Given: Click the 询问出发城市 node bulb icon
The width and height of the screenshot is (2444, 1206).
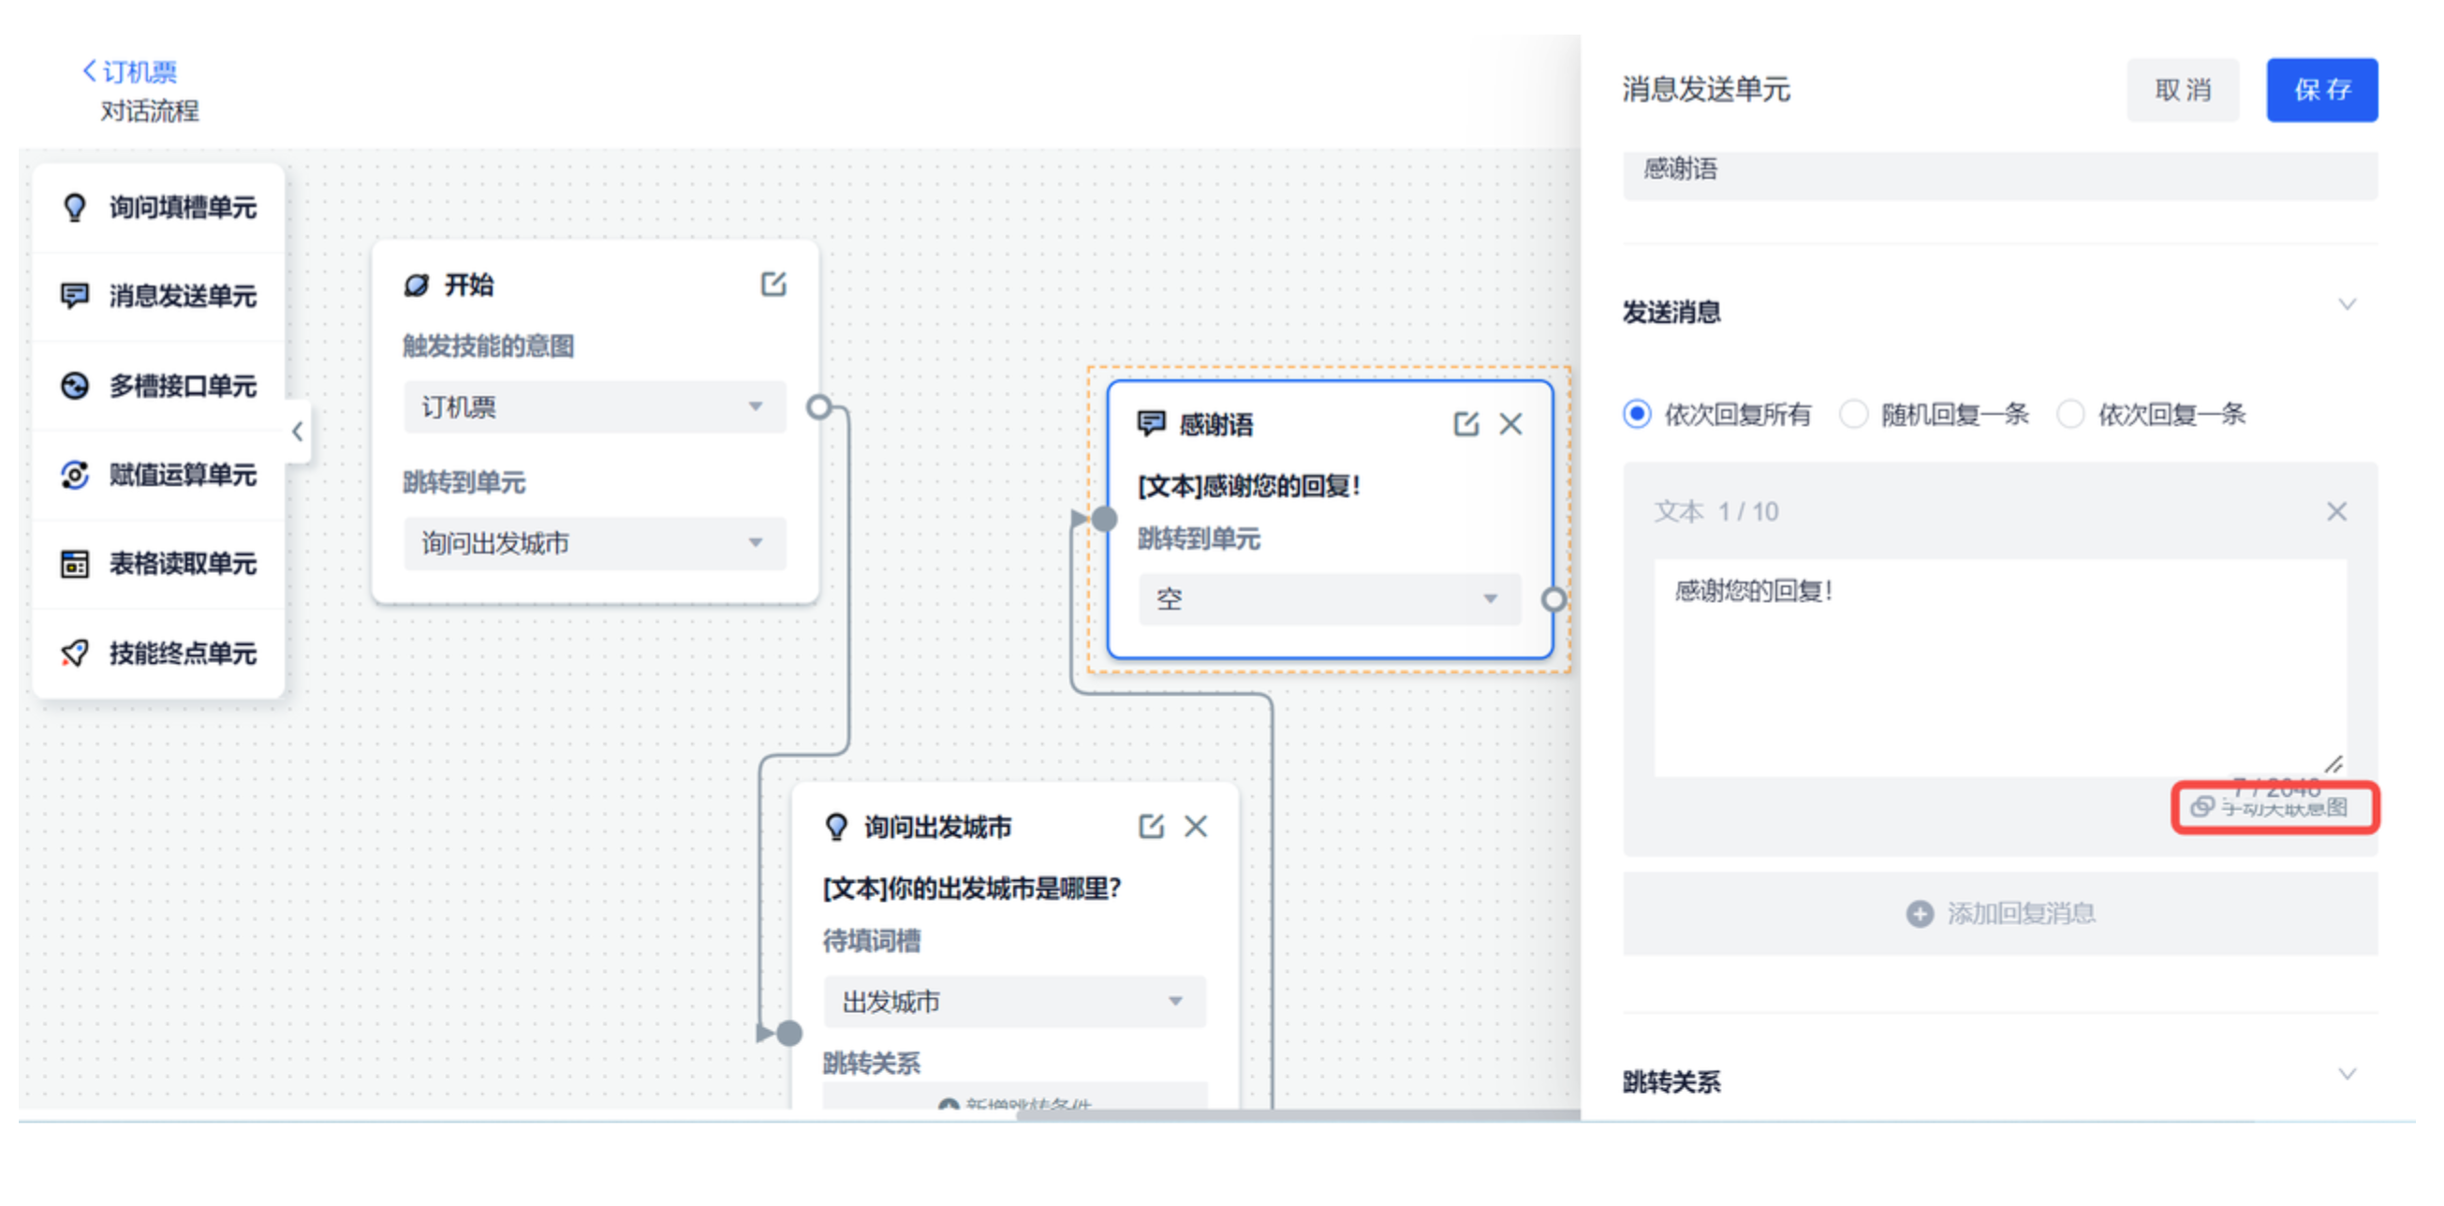Looking at the screenshot, I should click(x=836, y=827).
